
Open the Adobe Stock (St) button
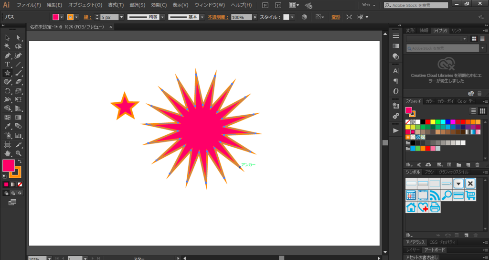click(278, 5)
